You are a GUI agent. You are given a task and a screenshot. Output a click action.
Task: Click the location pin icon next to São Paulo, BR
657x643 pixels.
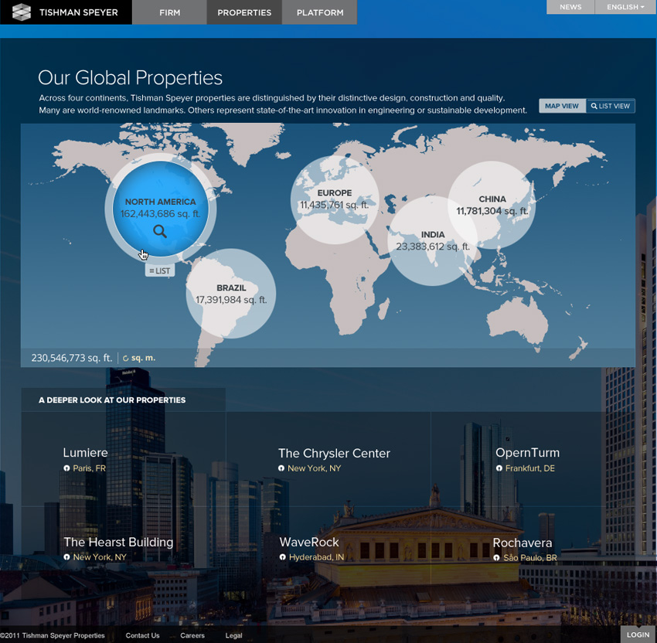tap(496, 558)
